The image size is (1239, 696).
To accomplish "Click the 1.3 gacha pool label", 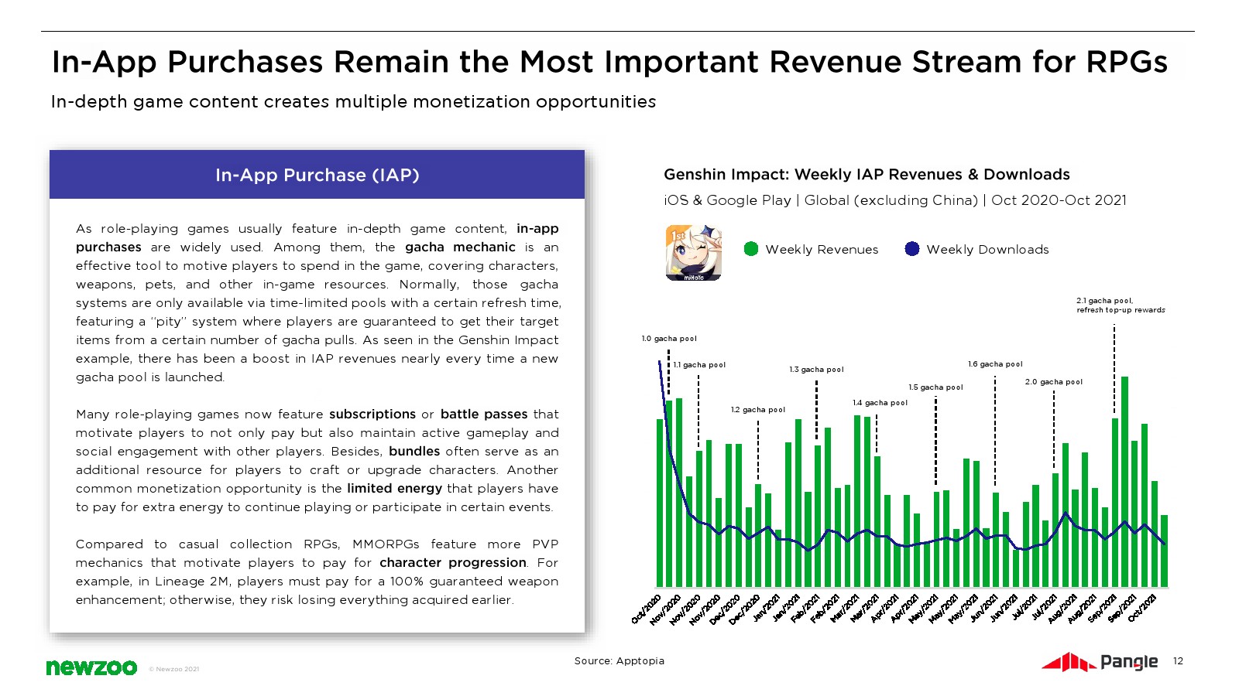I will click(816, 370).
